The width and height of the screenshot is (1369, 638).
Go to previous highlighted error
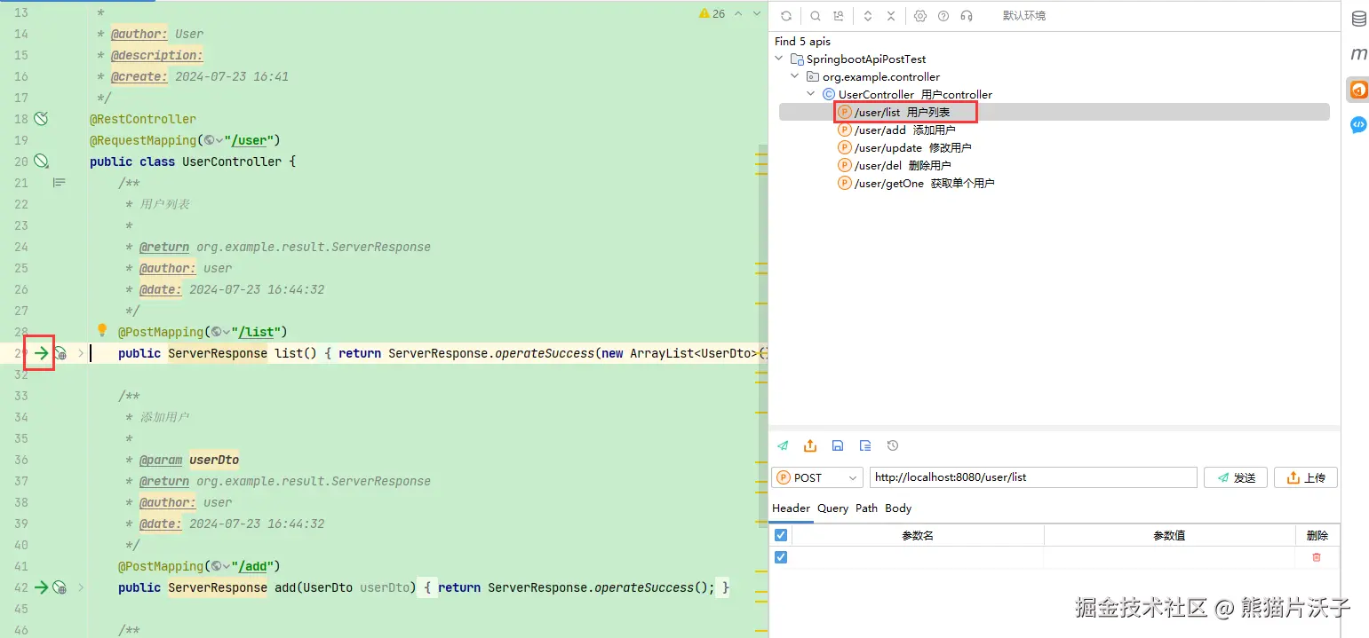[x=737, y=13]
